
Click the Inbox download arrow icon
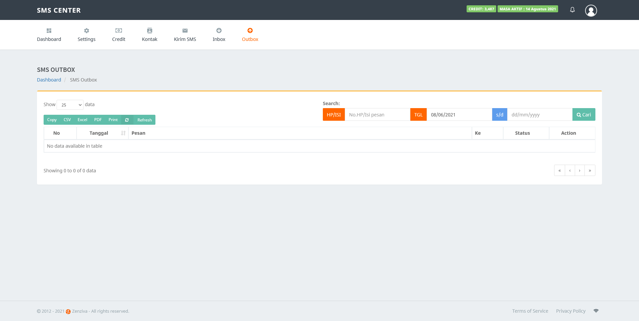[x=219, y=31]
